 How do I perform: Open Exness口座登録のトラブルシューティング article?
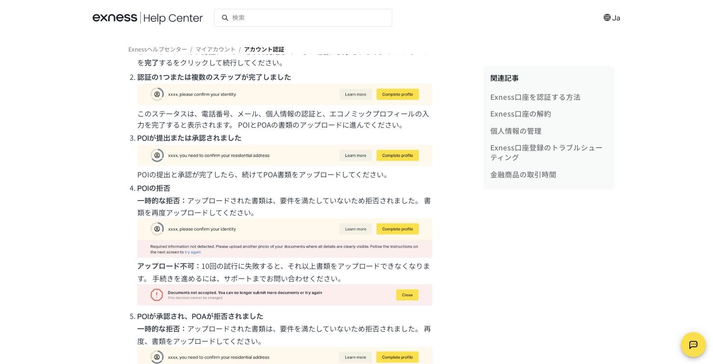[546, 152]
